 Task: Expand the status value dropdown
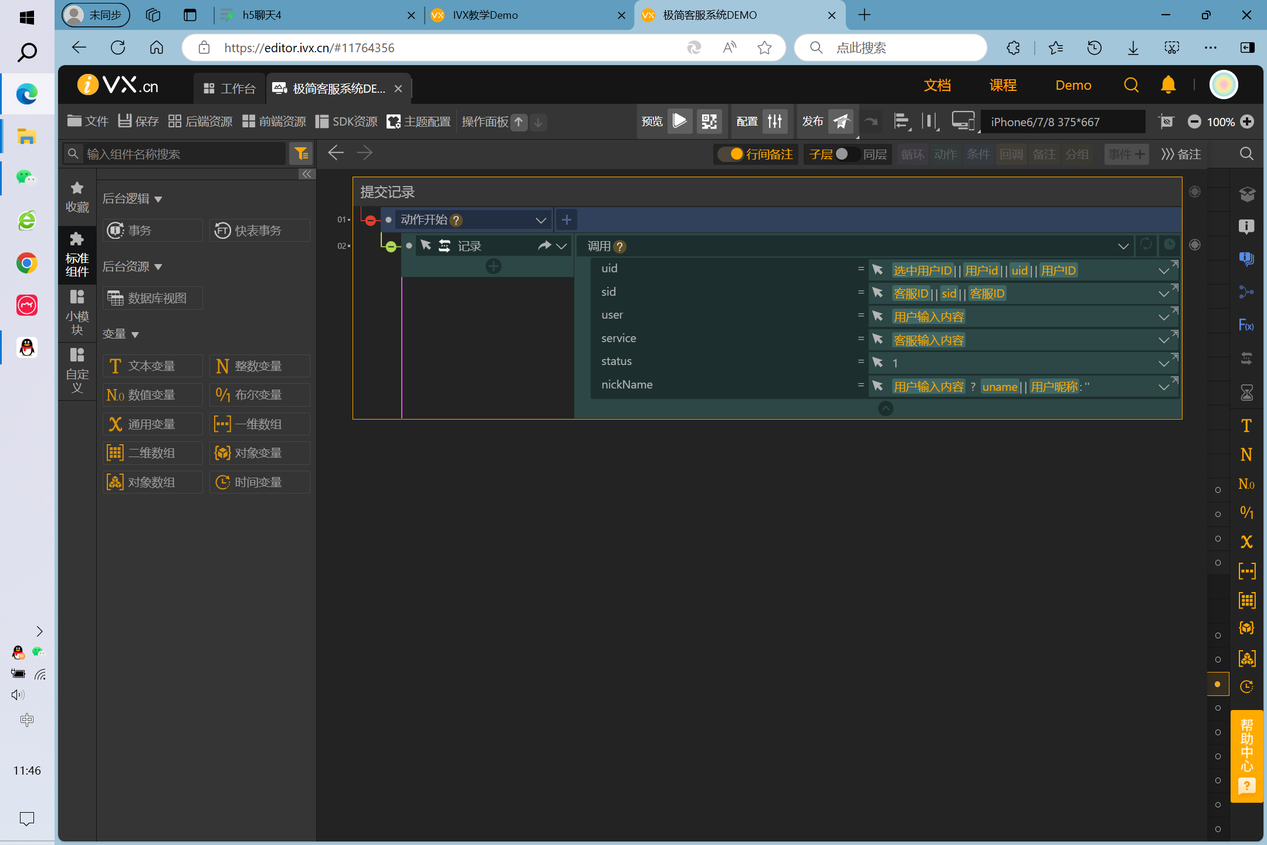[x=1163, y=363]
